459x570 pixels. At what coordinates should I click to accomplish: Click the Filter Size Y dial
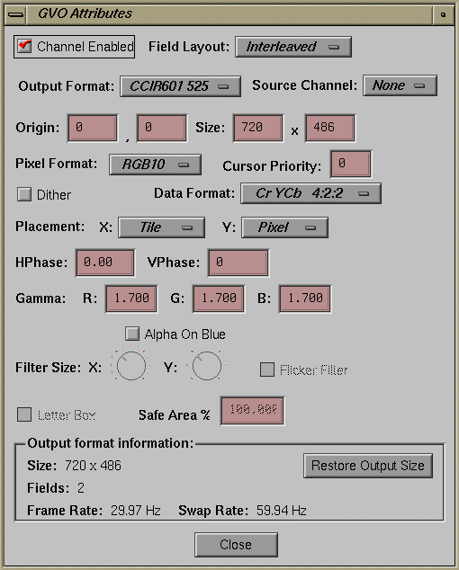(x=207, y=366)
